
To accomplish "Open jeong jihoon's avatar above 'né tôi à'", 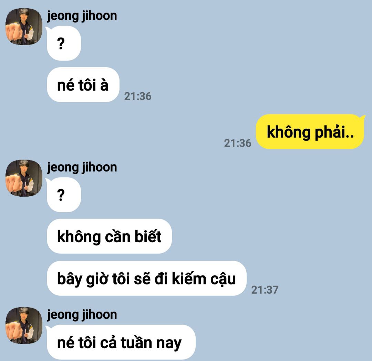I will pyautogui.click(x=24, y=27).
